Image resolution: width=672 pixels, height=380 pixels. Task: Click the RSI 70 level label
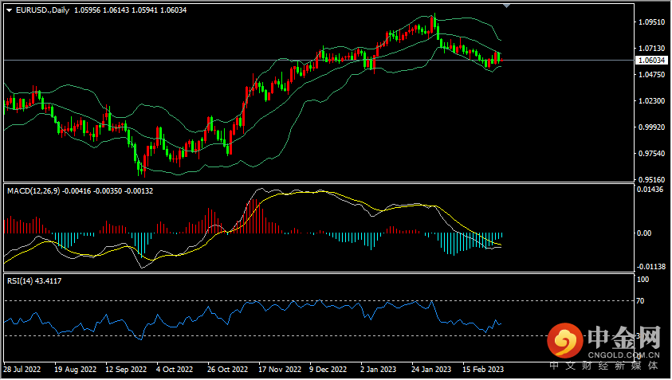[640, 301]
